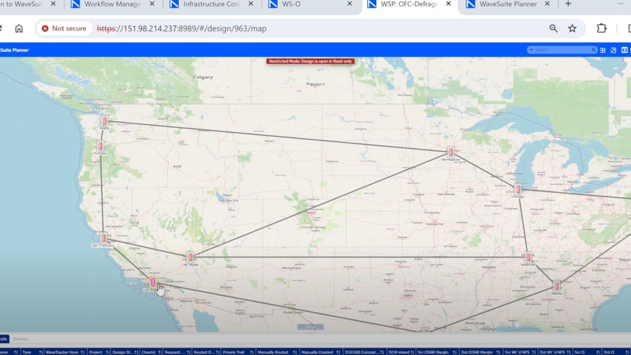631x355 pixels.
Task: Close the Infrastructure tab
Action: tap(251, 4)
